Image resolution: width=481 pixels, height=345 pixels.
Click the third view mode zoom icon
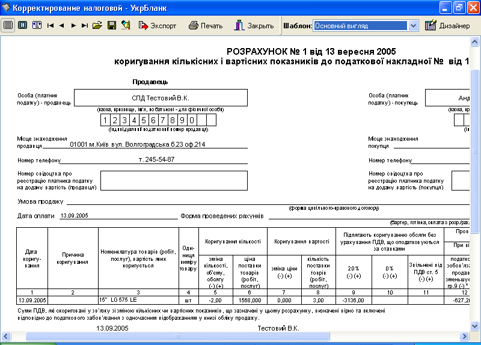[37, 26]
